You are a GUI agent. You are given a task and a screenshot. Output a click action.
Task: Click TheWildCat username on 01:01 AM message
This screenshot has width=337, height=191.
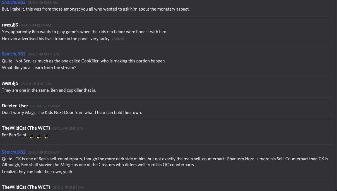pos(26,128)
